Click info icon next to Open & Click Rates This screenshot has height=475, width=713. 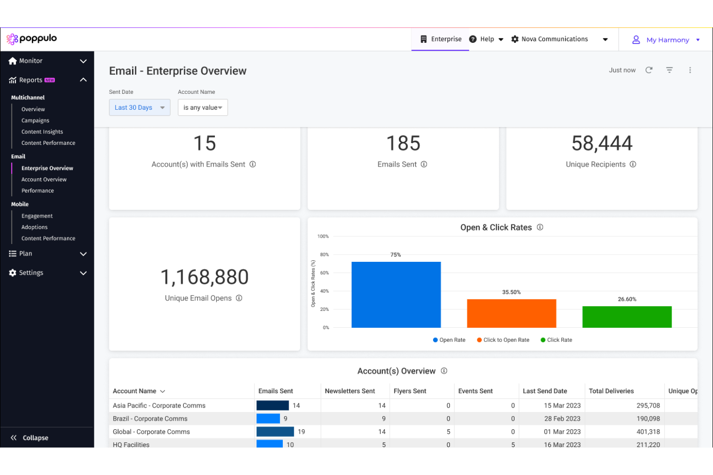pyautogui.click(x=540, y=227)
